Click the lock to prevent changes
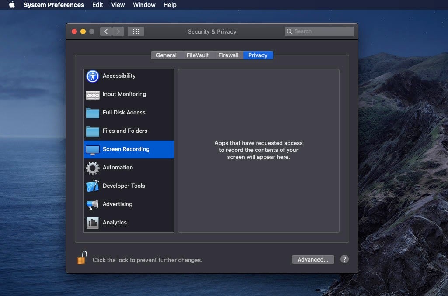The width and height of the screenshot is (448, 296). pyautogui.click(x=82, y=258)
